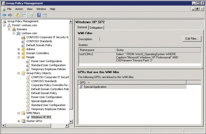206x134 pixels.
Task: Expand the Starter GPOs node
Action: [19, 121]
